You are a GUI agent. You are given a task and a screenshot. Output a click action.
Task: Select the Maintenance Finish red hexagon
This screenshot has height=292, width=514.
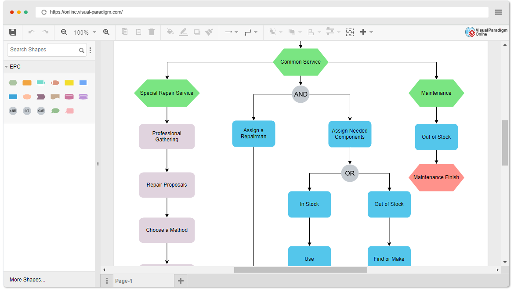[436, 177]
